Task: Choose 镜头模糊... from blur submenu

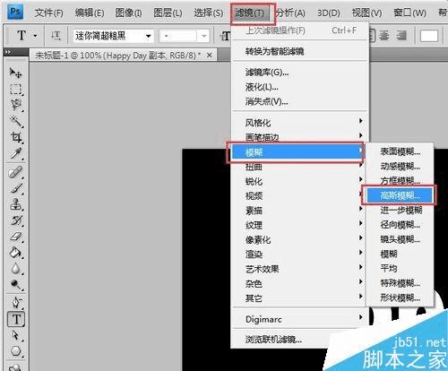Action: [x=400, y=239]
